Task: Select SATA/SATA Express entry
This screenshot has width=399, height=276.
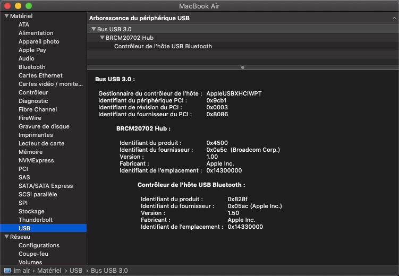Action: click(46, 186)
